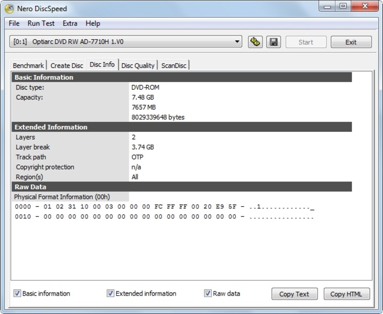Minimize the Nero DiscSpeed window
The image size is (383, 314).
tap(327, 6)
